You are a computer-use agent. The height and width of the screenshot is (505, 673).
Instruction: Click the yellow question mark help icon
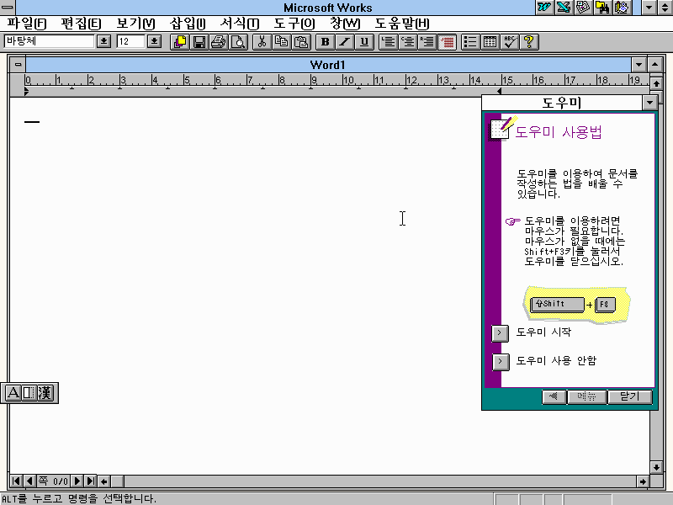pyautogui.click(x=529, y=41)
